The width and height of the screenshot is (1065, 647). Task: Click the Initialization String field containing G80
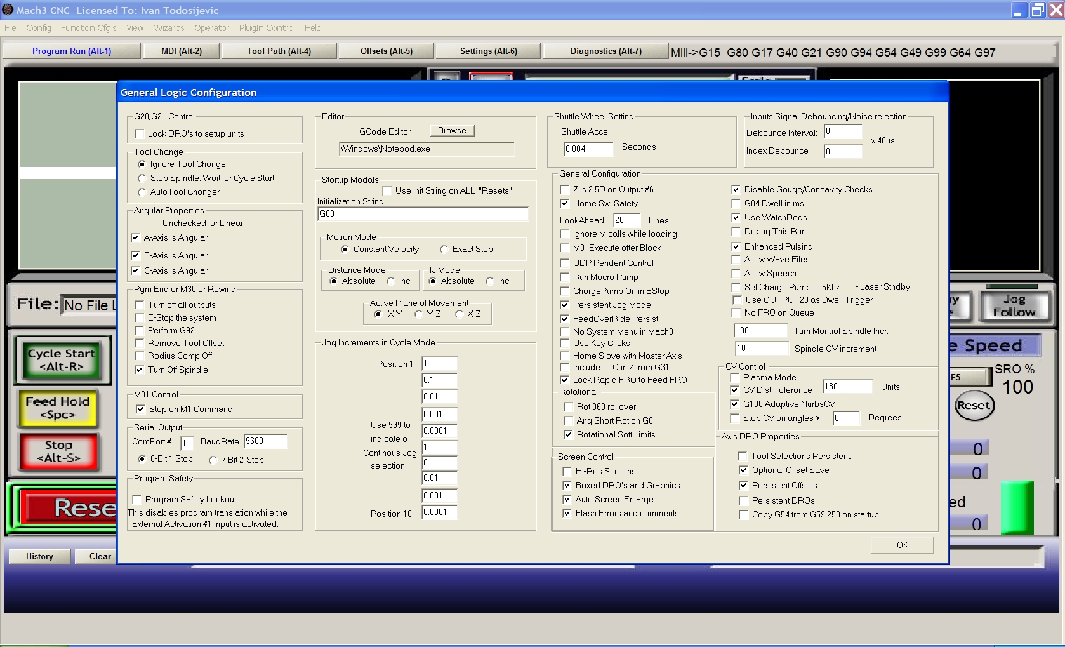[x=423, y=214]
